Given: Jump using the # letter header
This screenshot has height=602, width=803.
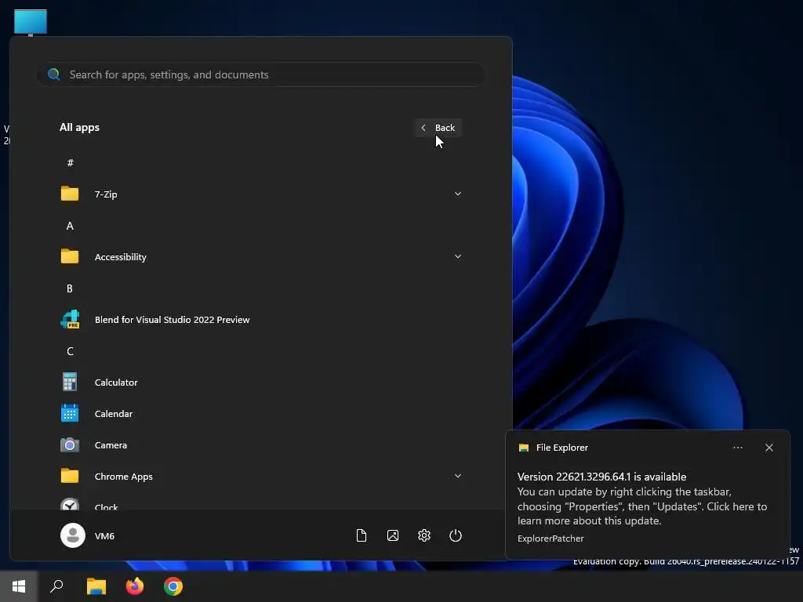Looking at the screenshot, I should (x=70, y=163).
